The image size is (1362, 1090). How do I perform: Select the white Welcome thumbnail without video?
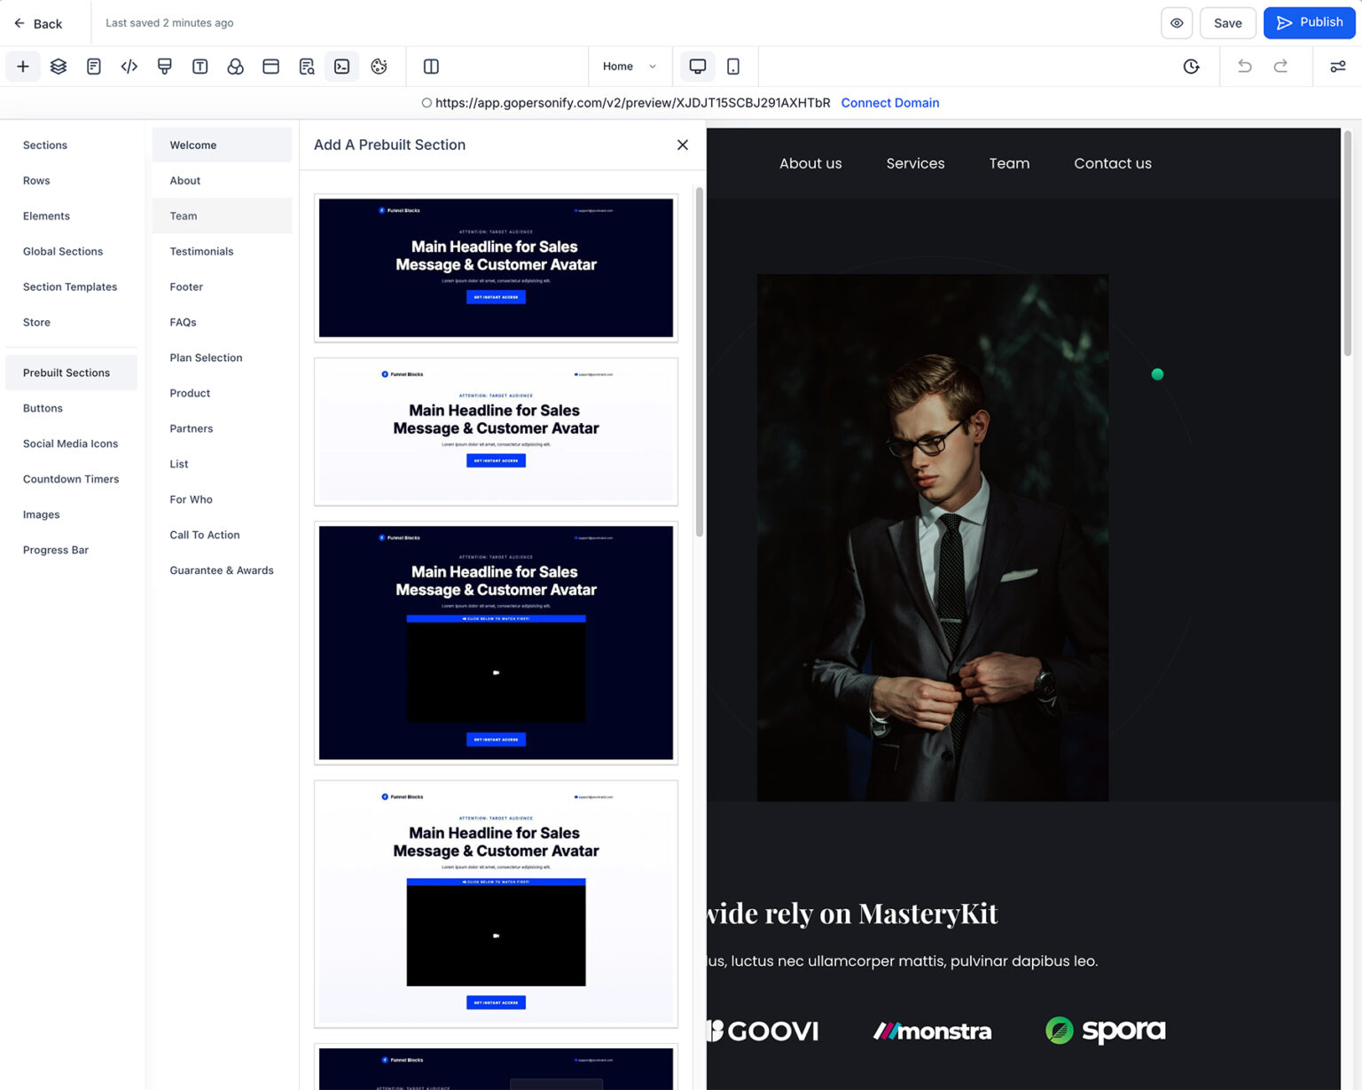click(x=496, y=432)
